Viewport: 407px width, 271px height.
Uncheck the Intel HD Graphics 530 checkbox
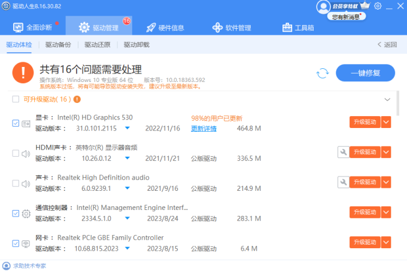tap(16, 123)
